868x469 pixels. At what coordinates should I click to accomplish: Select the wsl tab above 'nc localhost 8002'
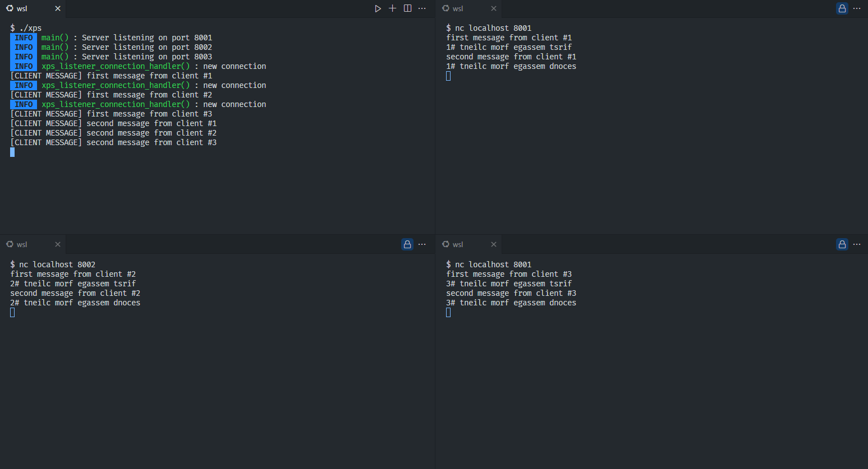click(x=33, y=244)
